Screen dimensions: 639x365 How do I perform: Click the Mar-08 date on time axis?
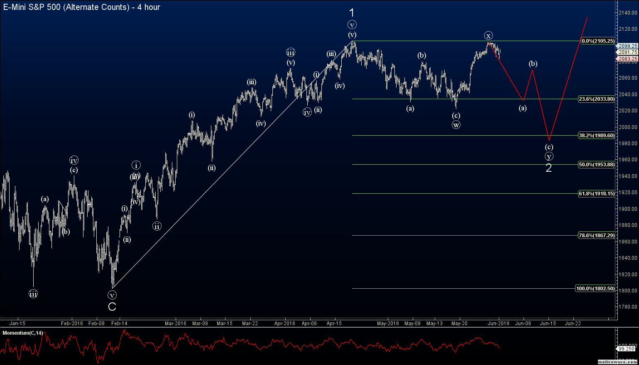(x=200, y=324)
